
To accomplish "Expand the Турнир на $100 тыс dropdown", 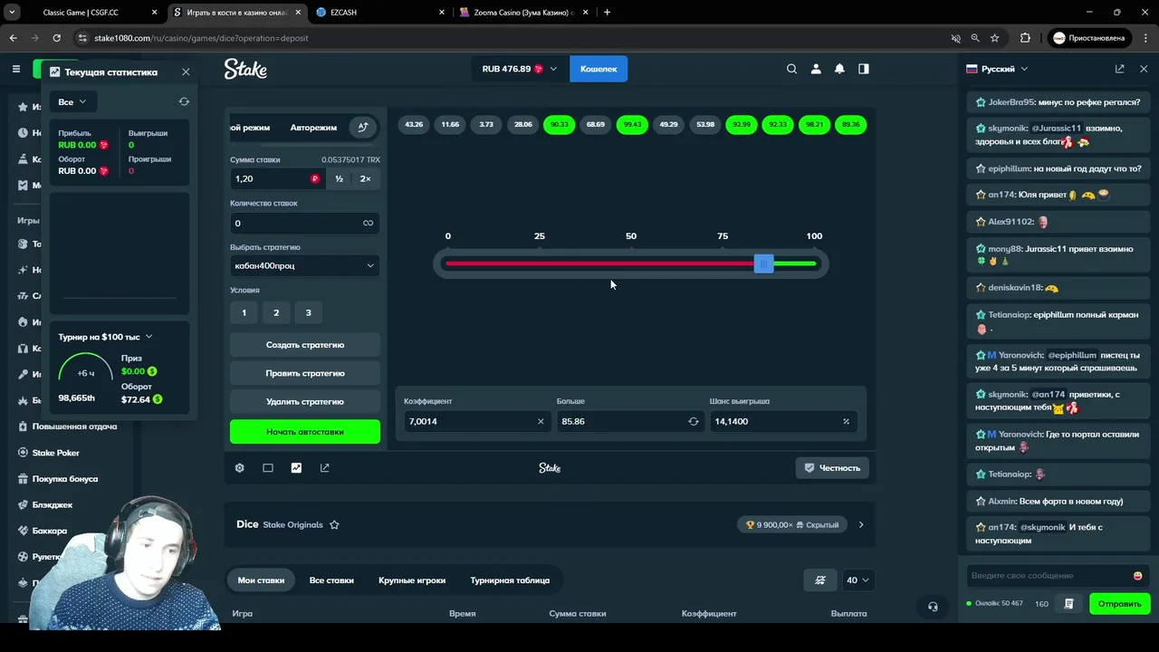I will (x=106, y=337).
